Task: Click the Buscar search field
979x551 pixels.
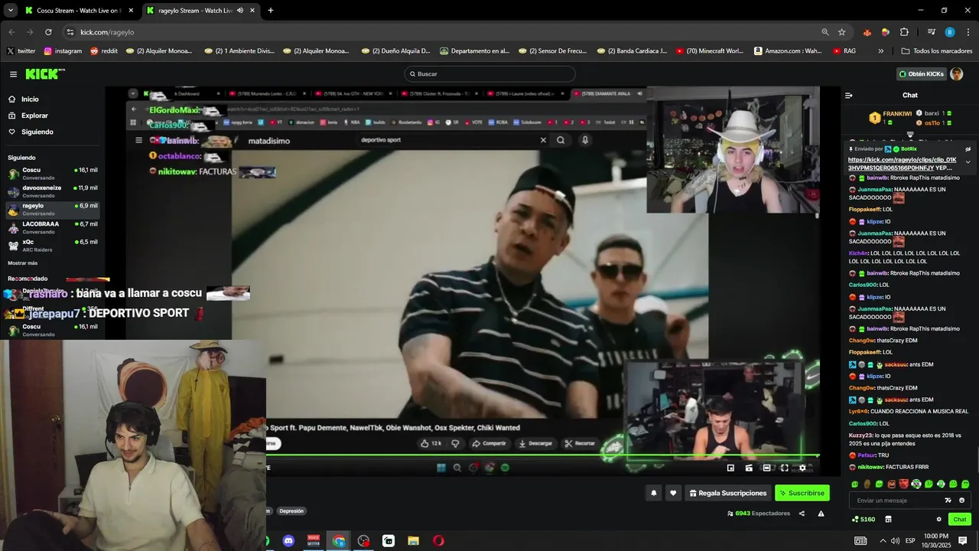Action: click(x=489, y=74)
